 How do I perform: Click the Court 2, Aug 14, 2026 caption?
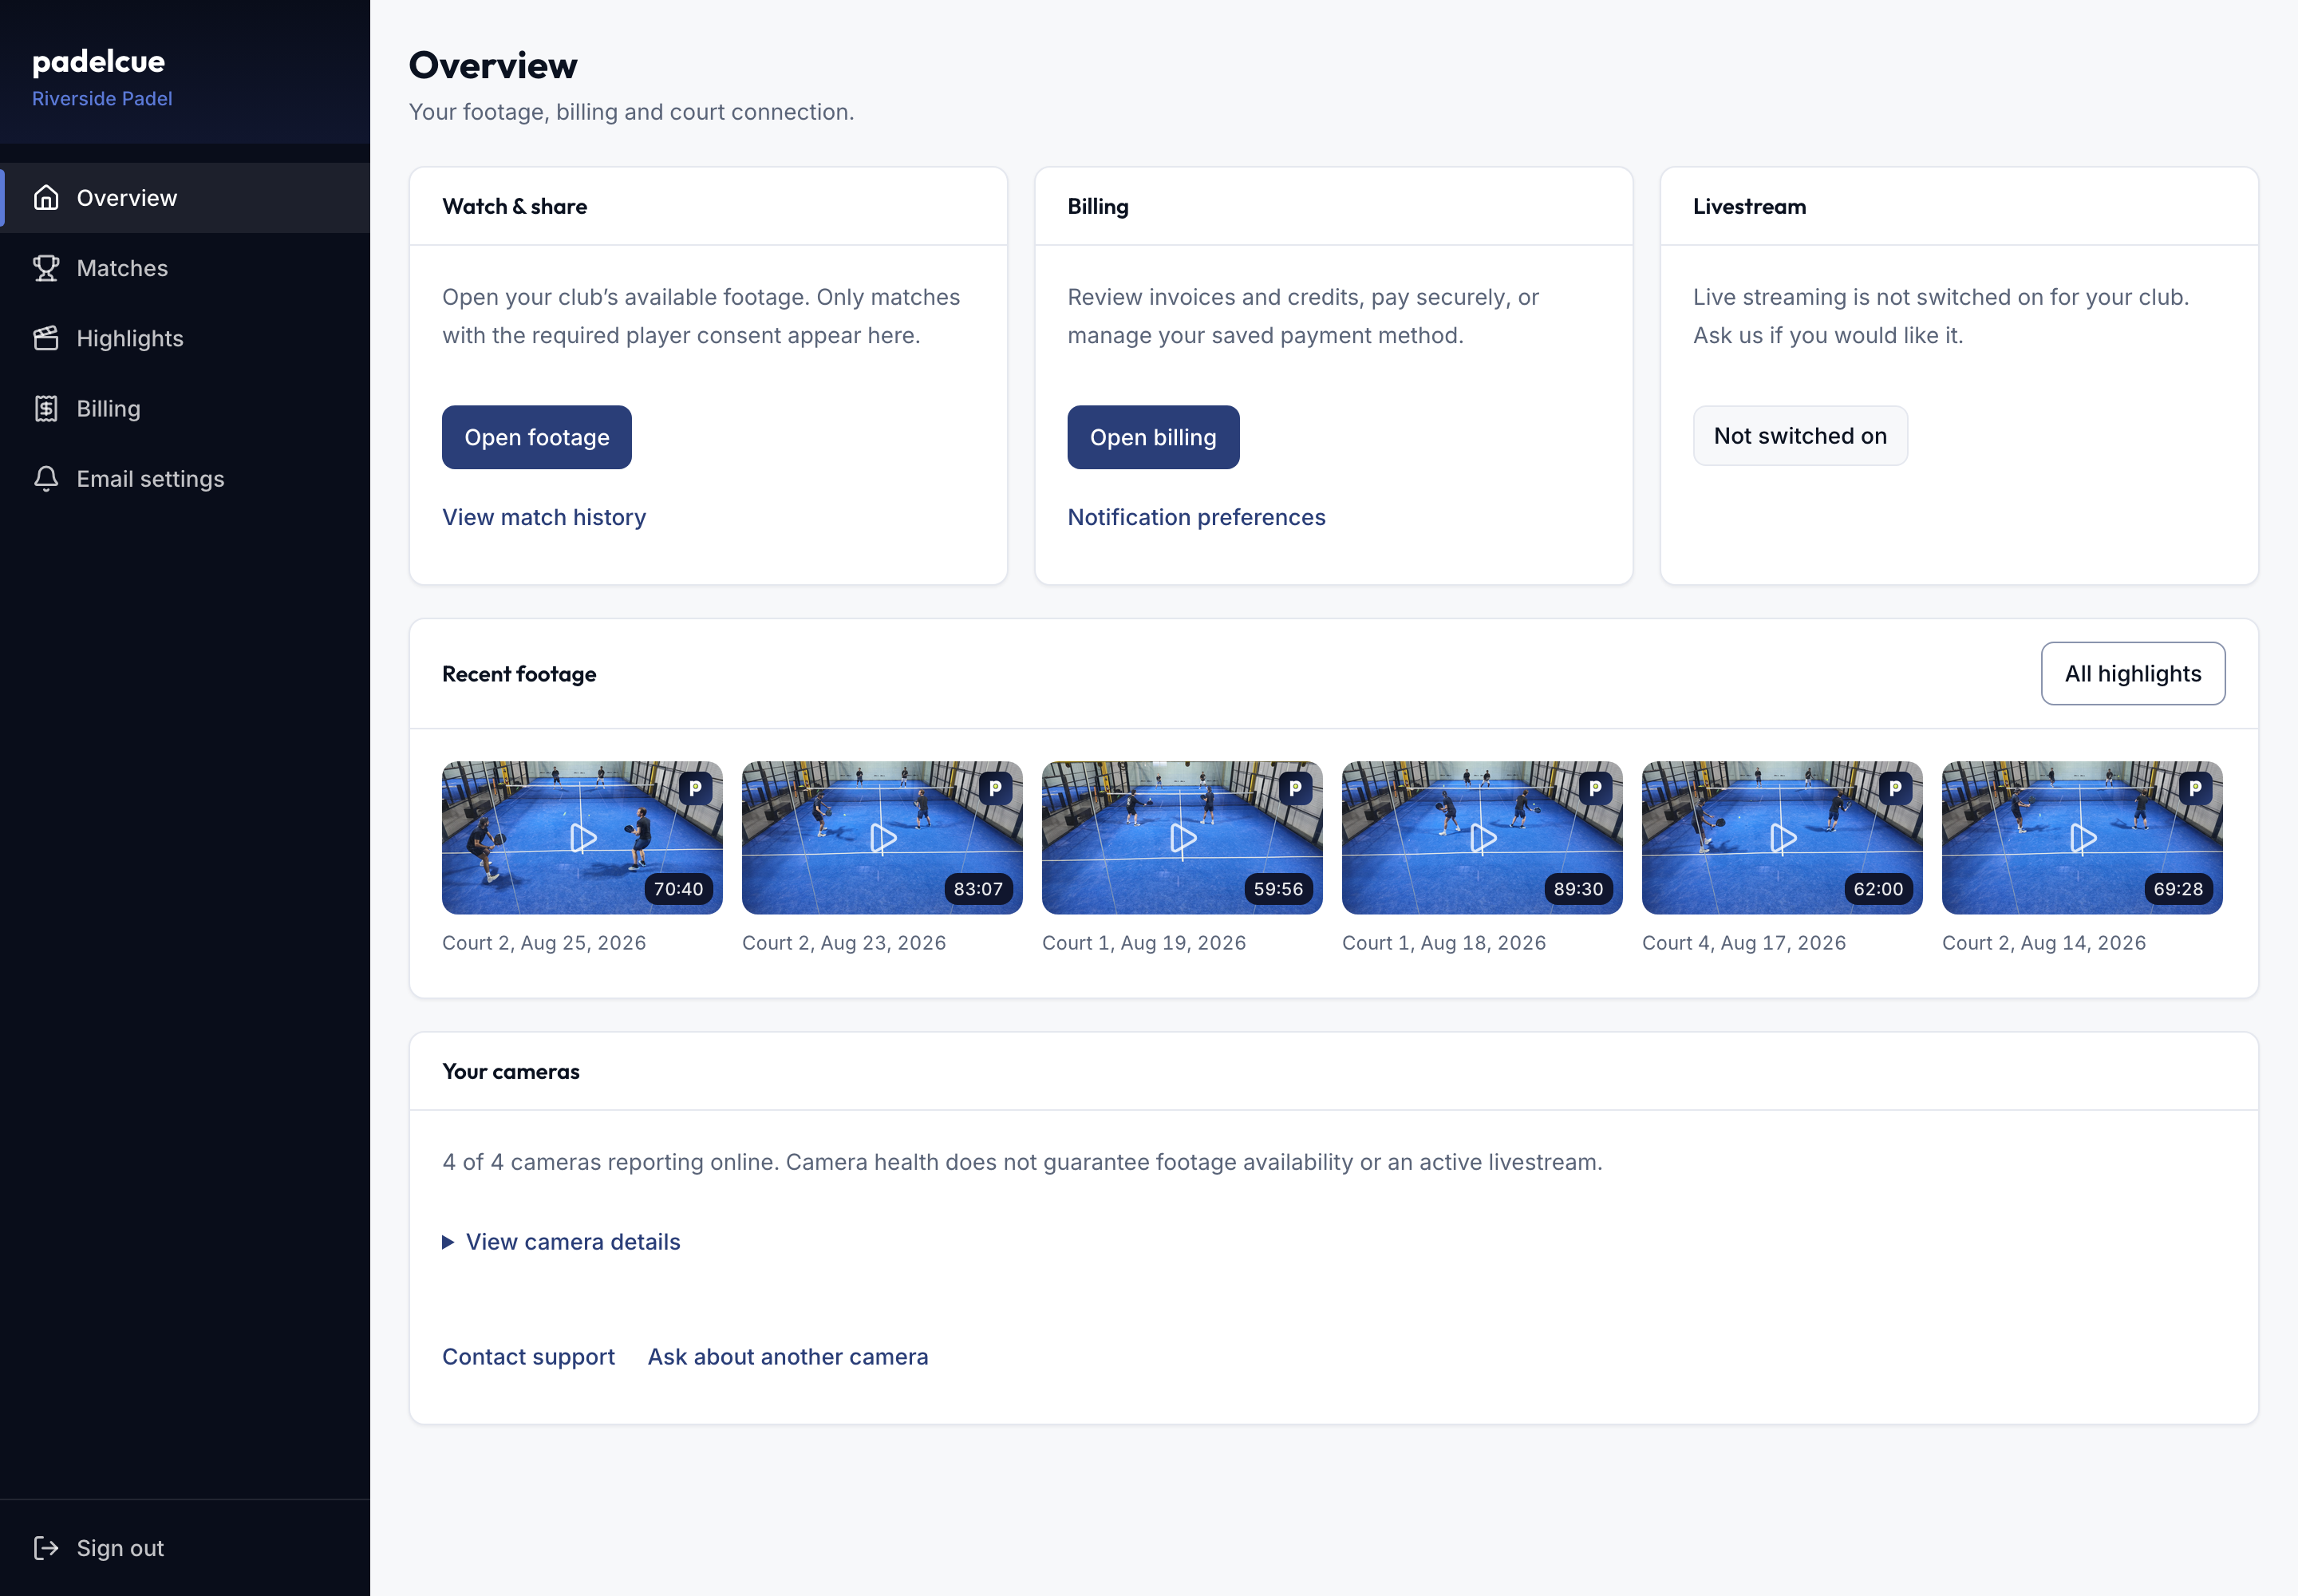tap(2044, 943)
